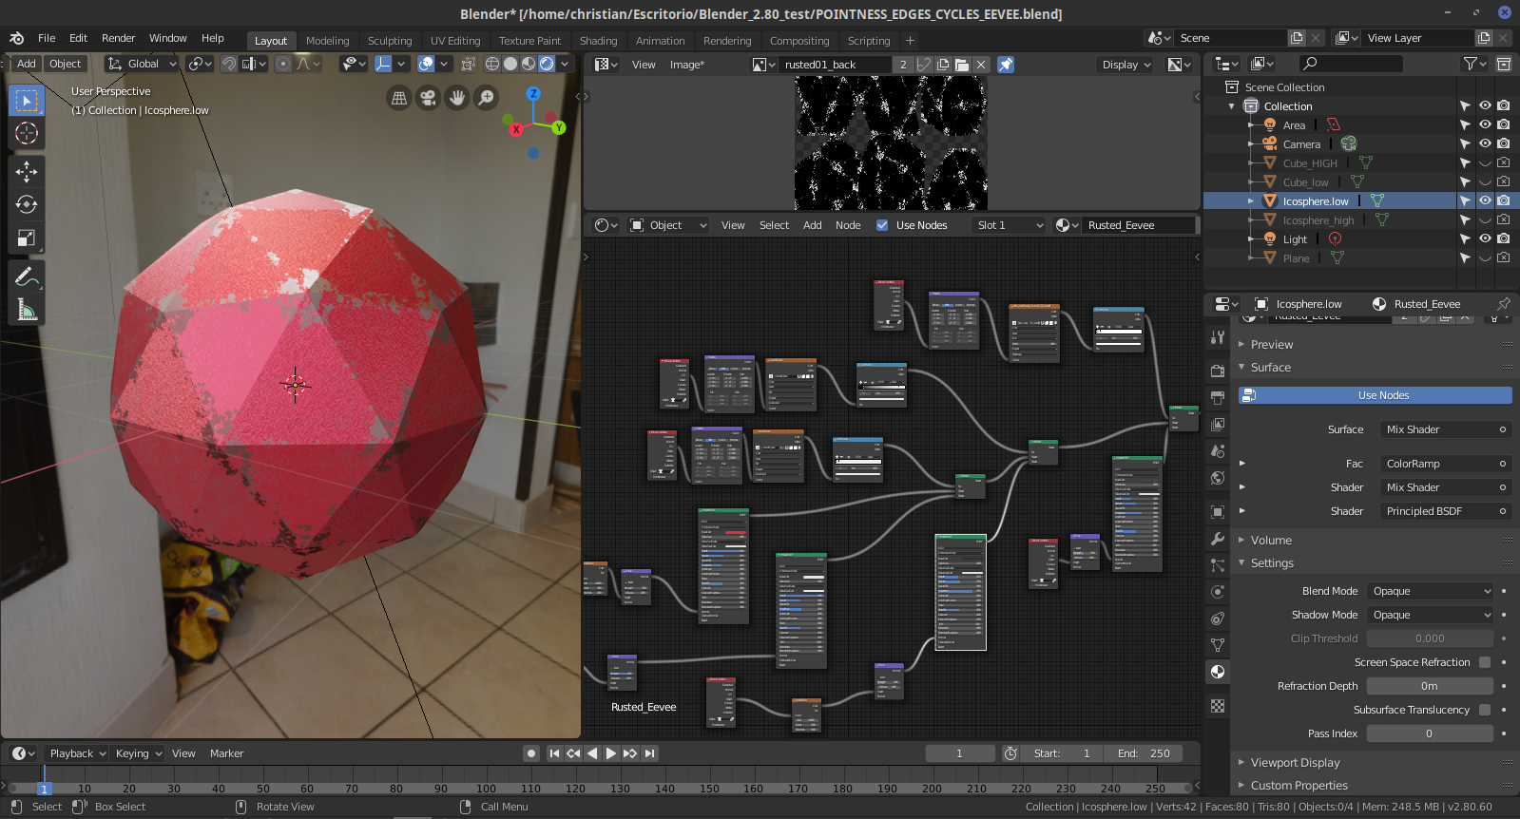Uncheck the Use Nodes checkbox in node editor
Image resolution: width=1520 pixels, height=819 pixels.
coord(882,225)
